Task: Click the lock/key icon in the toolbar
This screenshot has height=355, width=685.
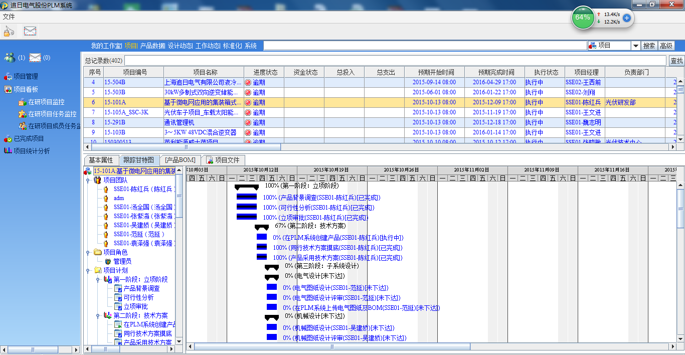Action: click(x=9, y=31)
